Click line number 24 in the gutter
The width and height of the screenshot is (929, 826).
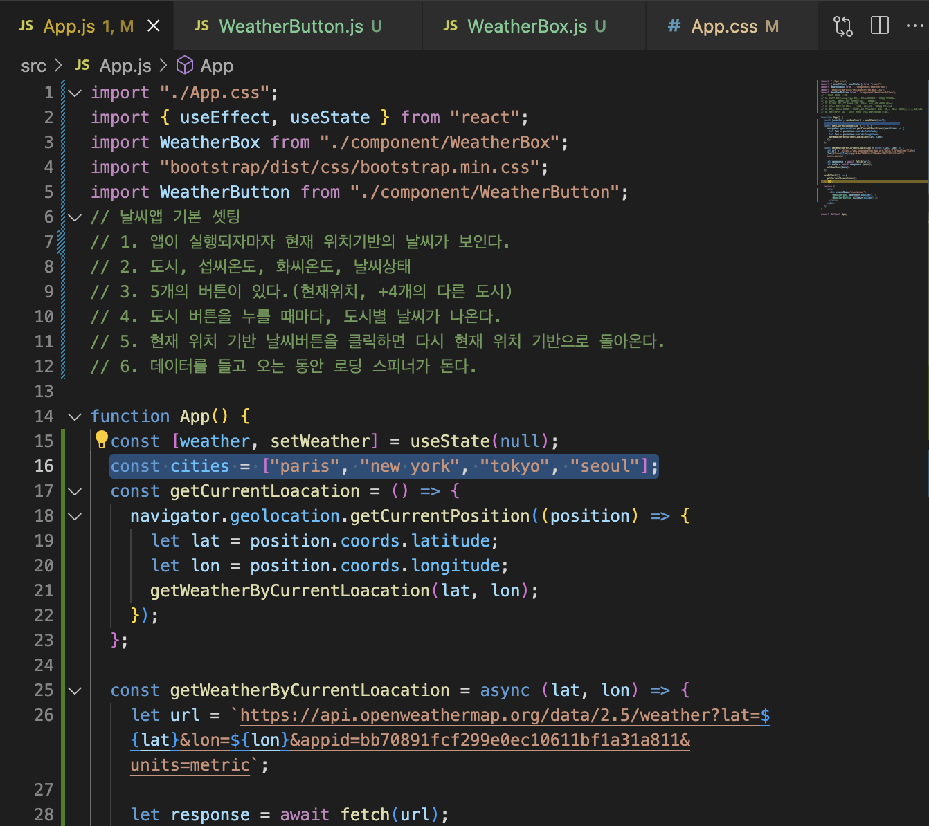pyautogui.click(x=44, y=666)
